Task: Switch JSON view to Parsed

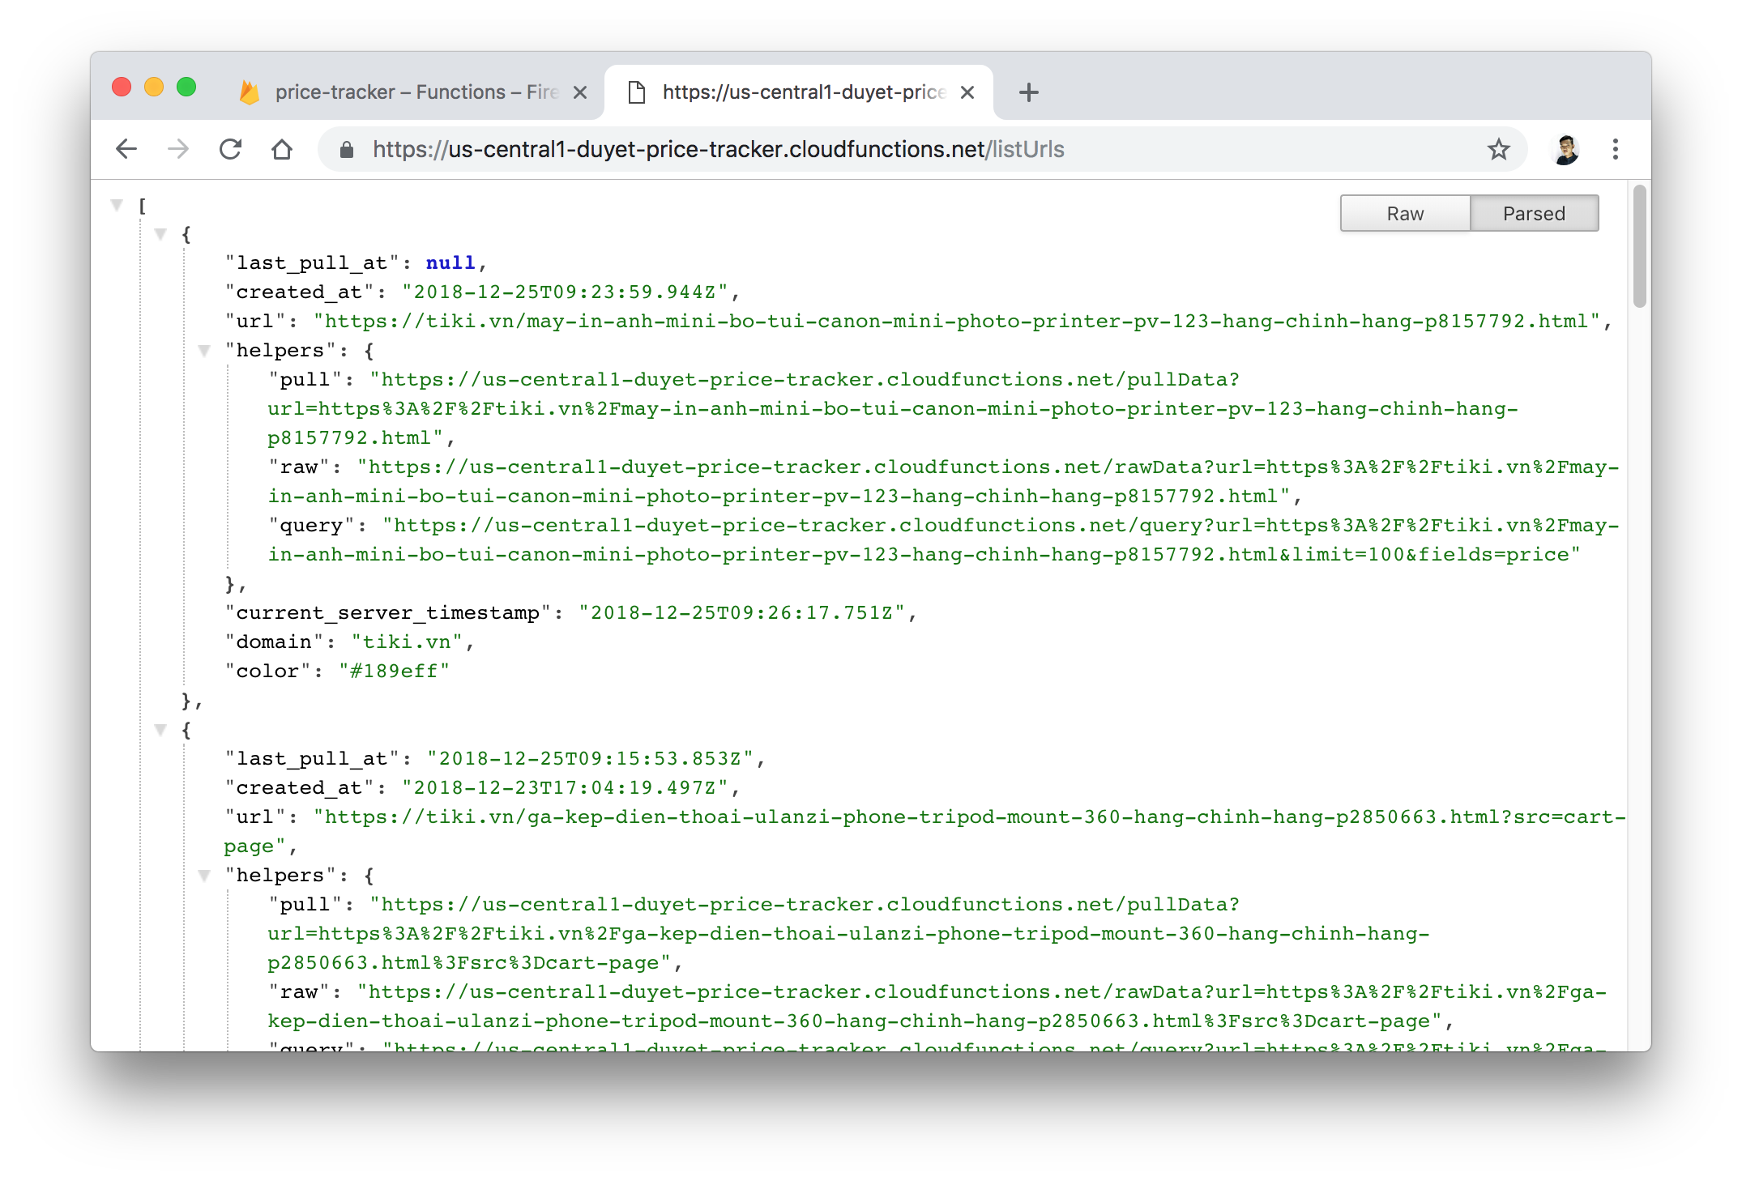Action: [x=1534, y=213]
